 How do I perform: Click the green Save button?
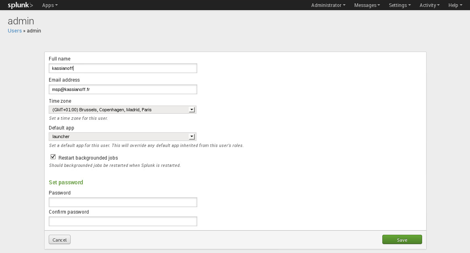(x=402, y=240)
